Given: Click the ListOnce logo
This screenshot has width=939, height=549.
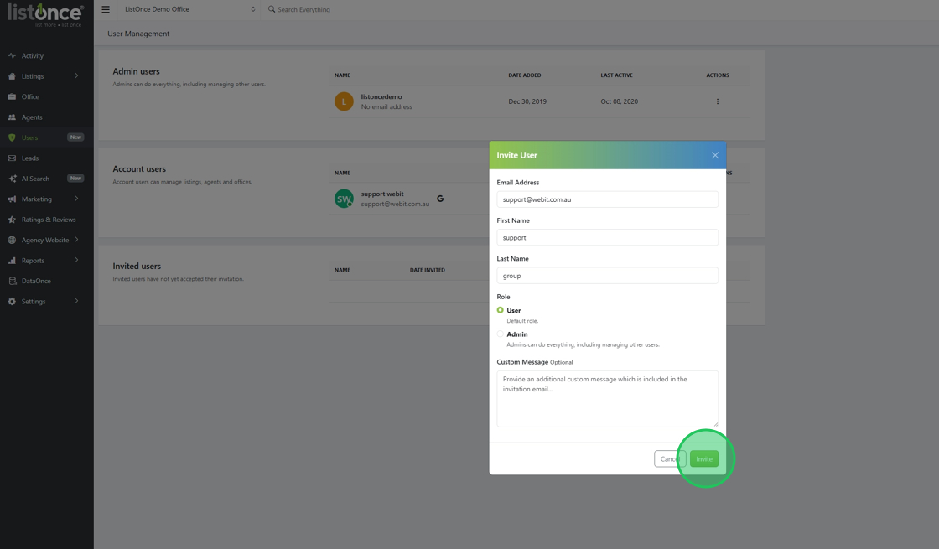Looking at the screenshot, I should 45,14.
